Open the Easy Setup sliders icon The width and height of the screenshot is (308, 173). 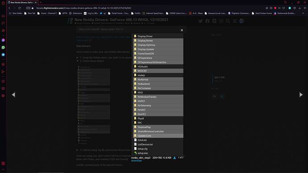(305, 8)
